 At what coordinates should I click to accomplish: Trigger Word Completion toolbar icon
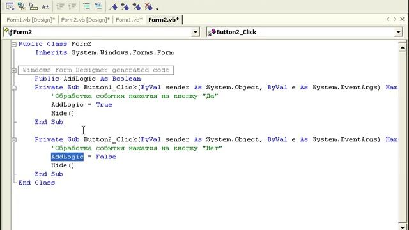tap(45, 6)
